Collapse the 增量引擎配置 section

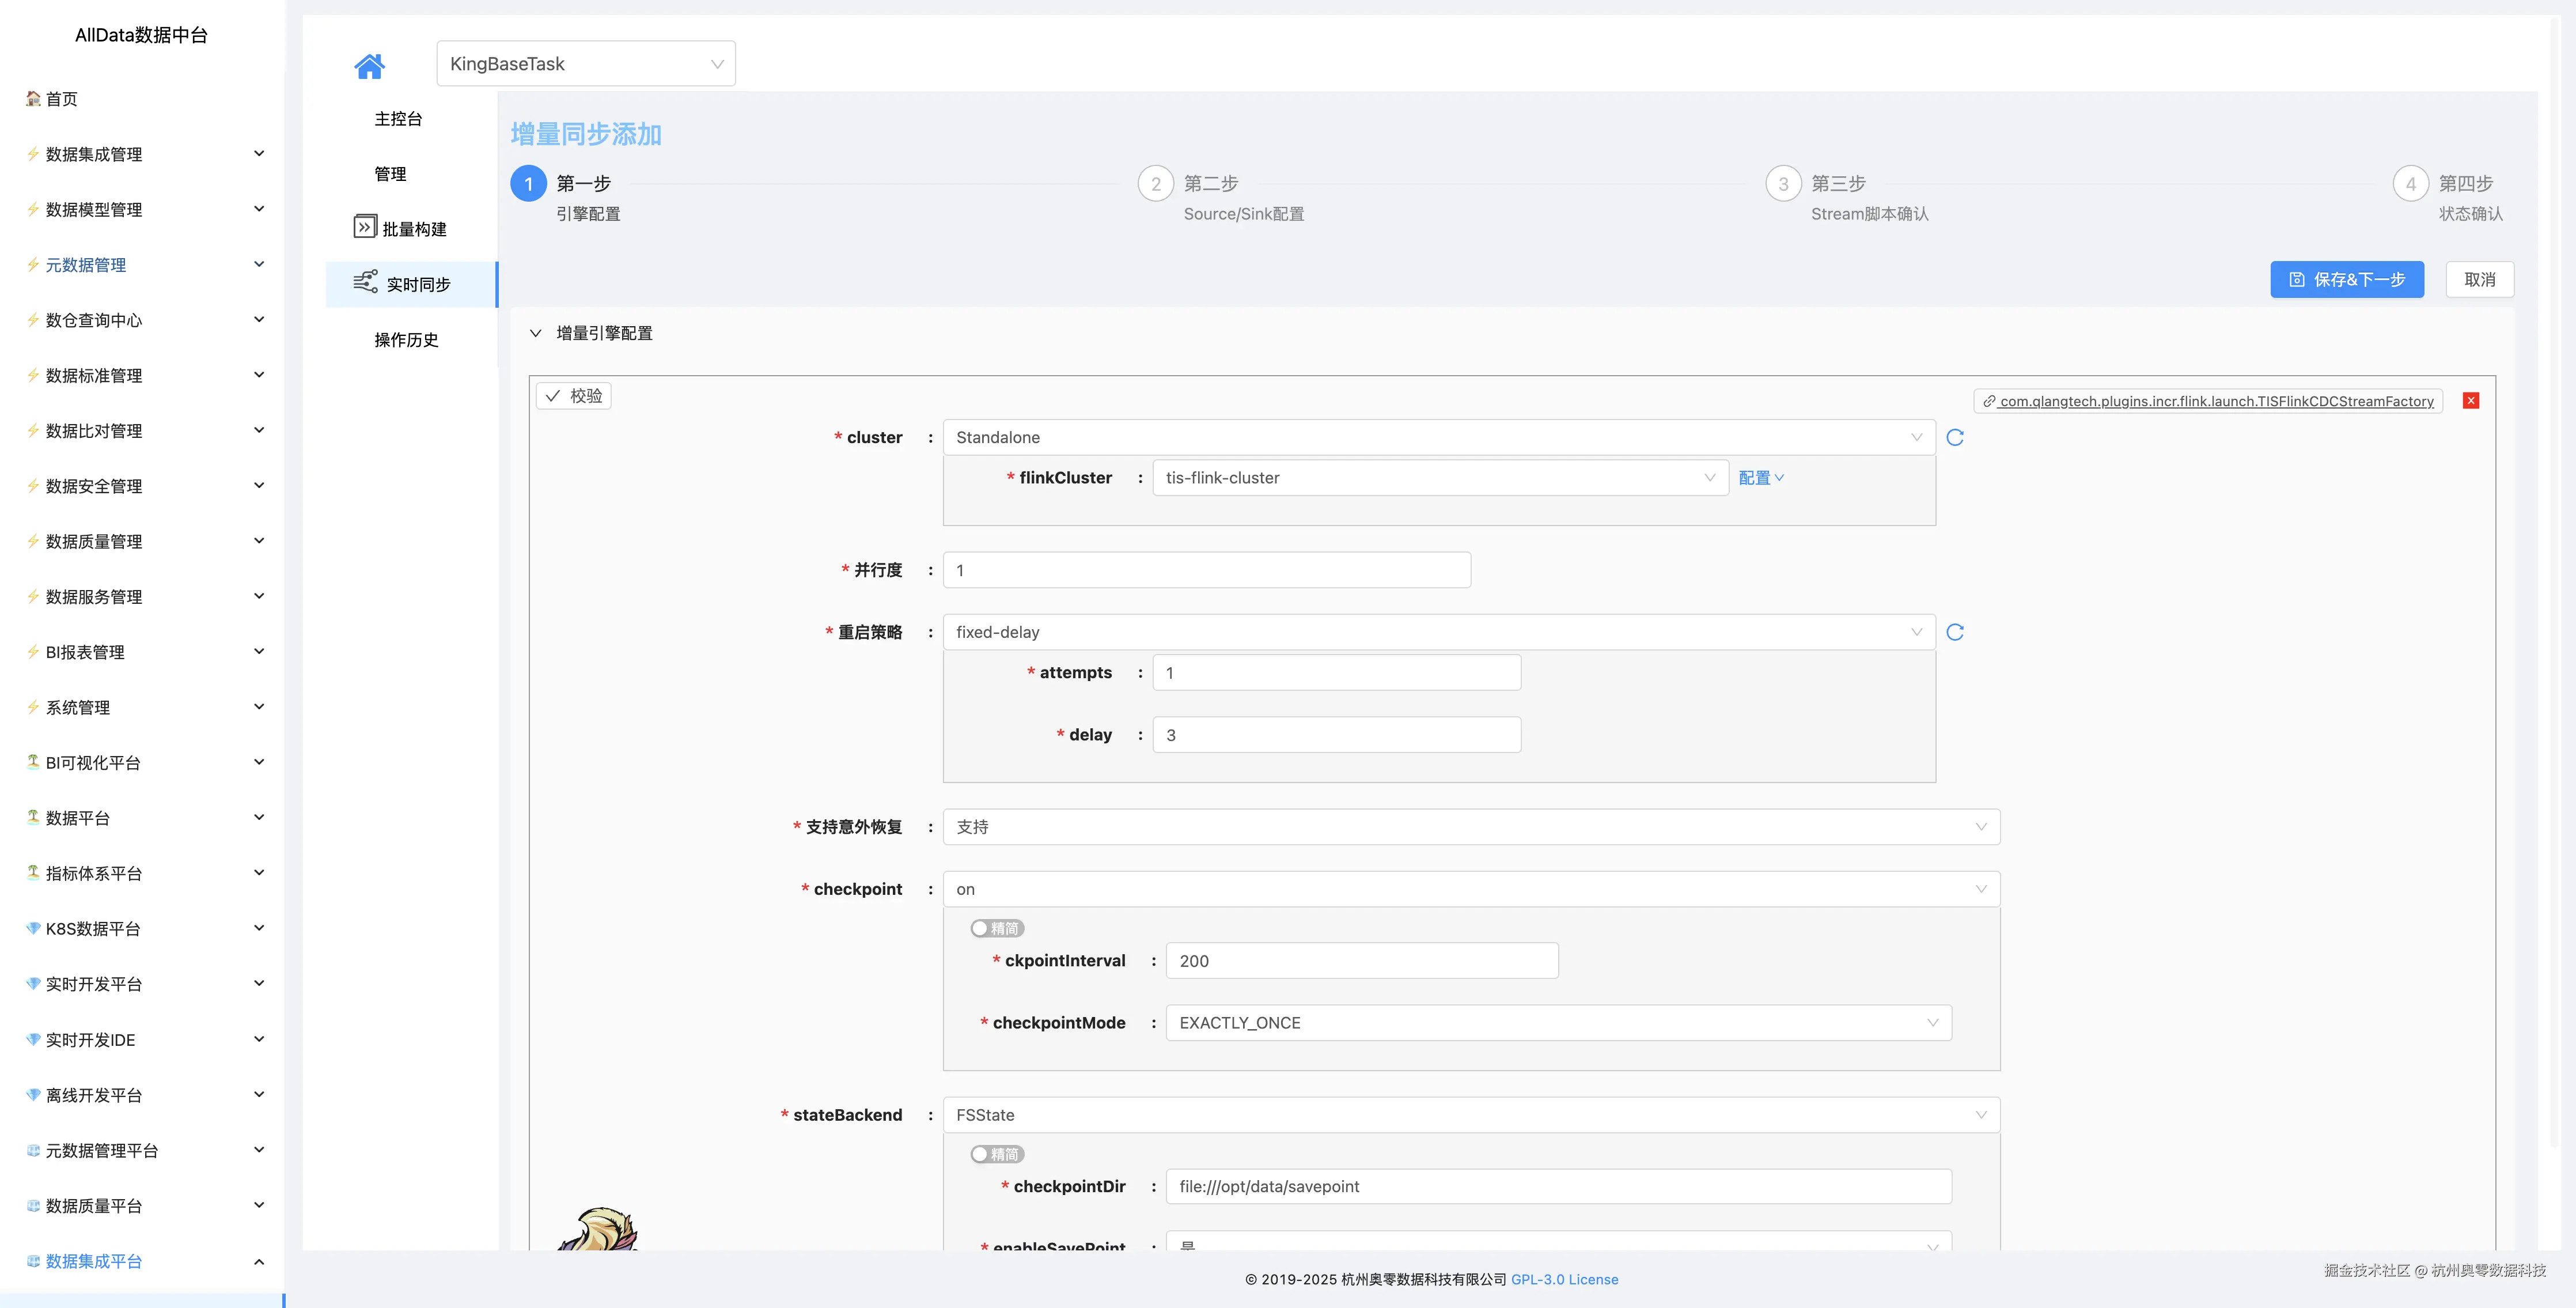pos(536,333)
